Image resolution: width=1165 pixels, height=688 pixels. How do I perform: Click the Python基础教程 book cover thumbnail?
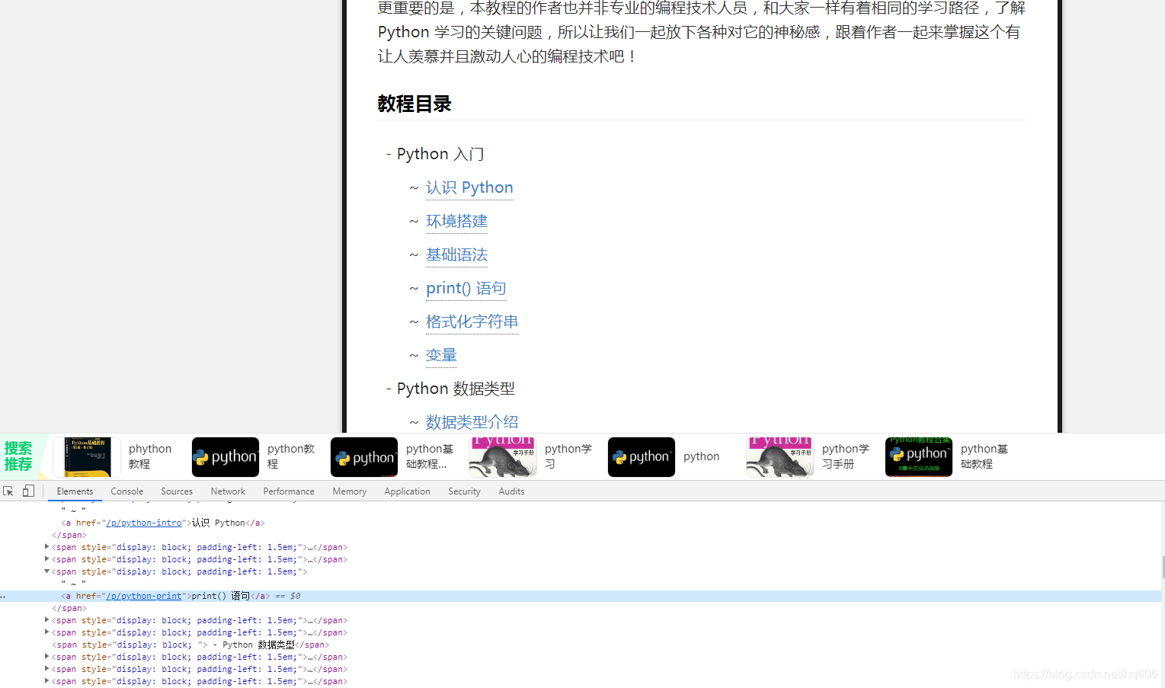[x=87, y=457]
